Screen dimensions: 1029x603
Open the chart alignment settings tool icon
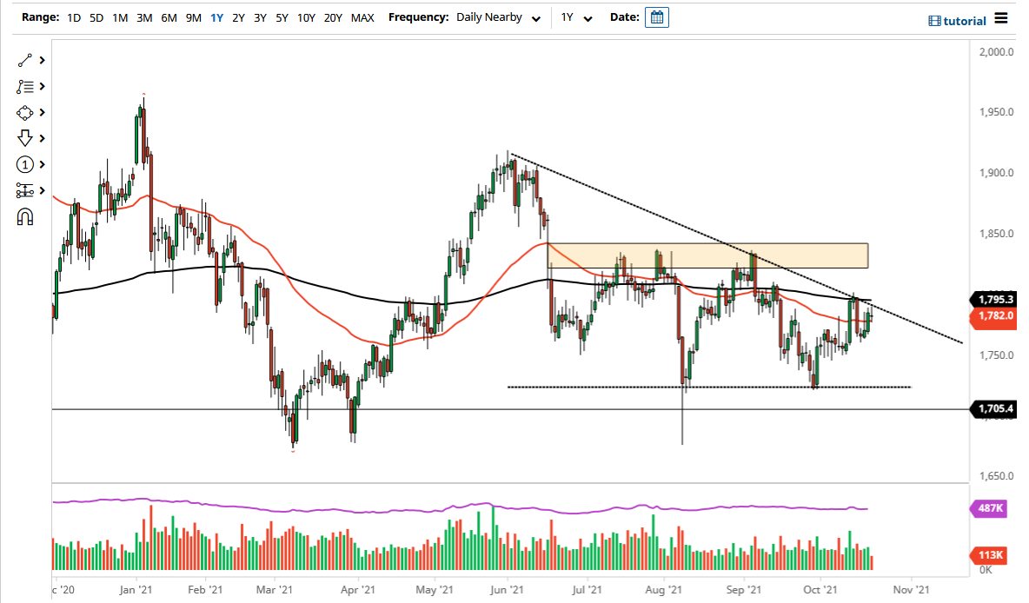(x=25, y=190)
